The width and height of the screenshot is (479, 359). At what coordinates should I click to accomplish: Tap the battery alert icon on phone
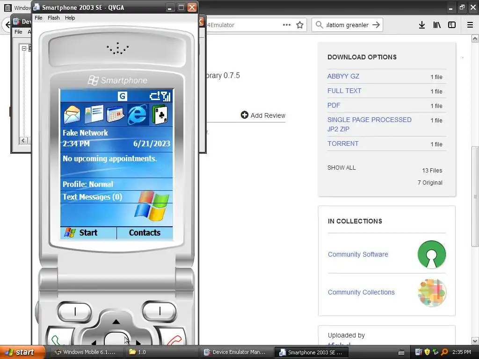click(x=155, y=96)
